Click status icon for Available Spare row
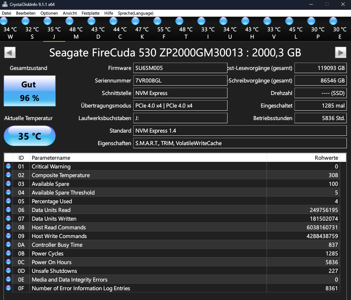 tap(8, 183)
